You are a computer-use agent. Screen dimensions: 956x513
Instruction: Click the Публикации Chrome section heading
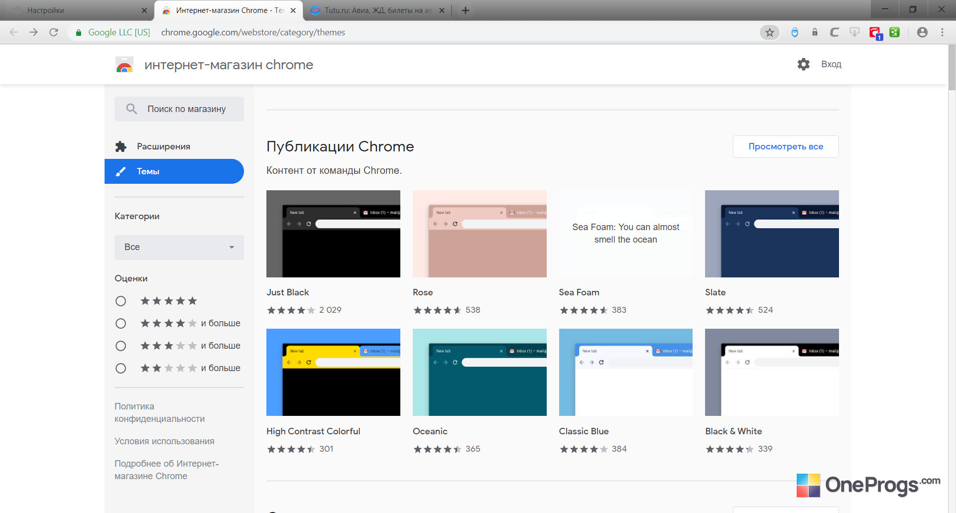click(340, 146)
